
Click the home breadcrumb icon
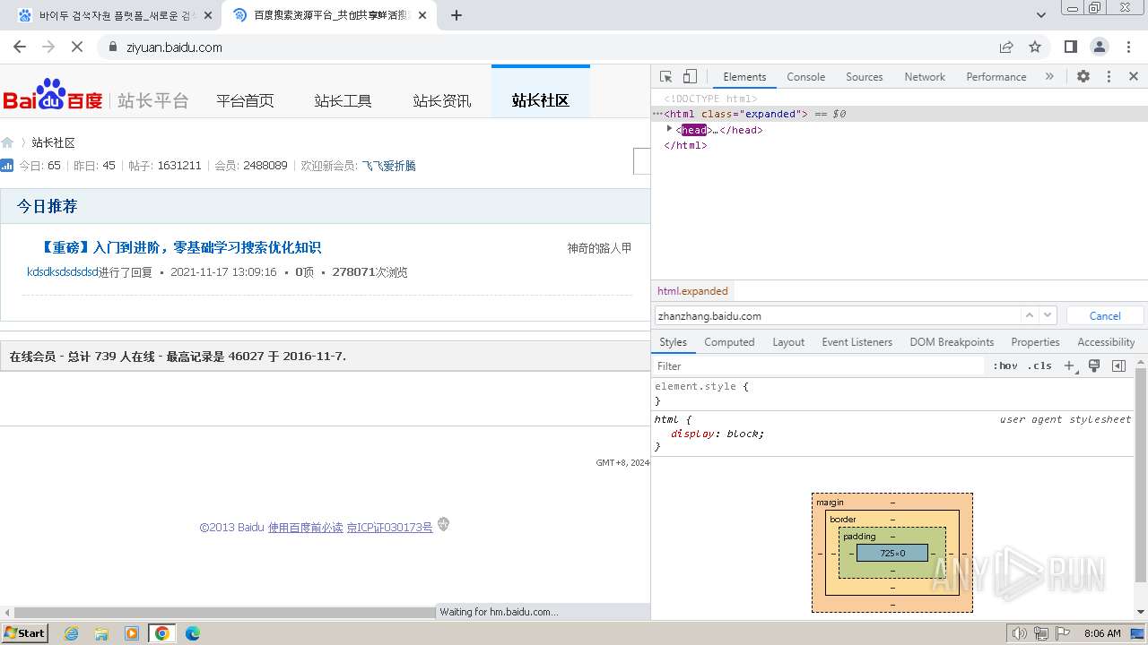[x=7, y=142]
